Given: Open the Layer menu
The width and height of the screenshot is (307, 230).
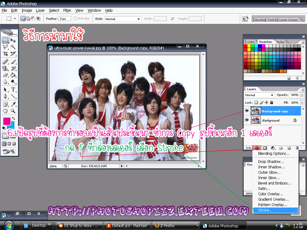Looking at the screenshot, I should point(40,10).
